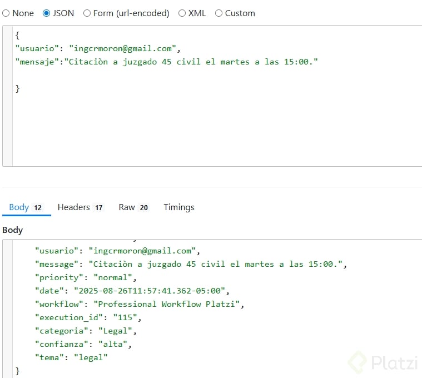This screenshot has width=422, height=378.
Task: Click the closing brace in request editor
Action: click(x=18, y=88)
